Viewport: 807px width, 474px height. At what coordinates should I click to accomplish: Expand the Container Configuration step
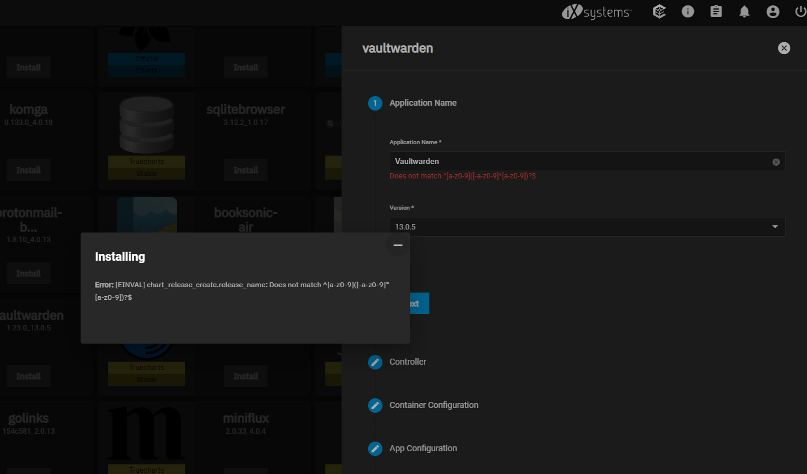[434, 405]
